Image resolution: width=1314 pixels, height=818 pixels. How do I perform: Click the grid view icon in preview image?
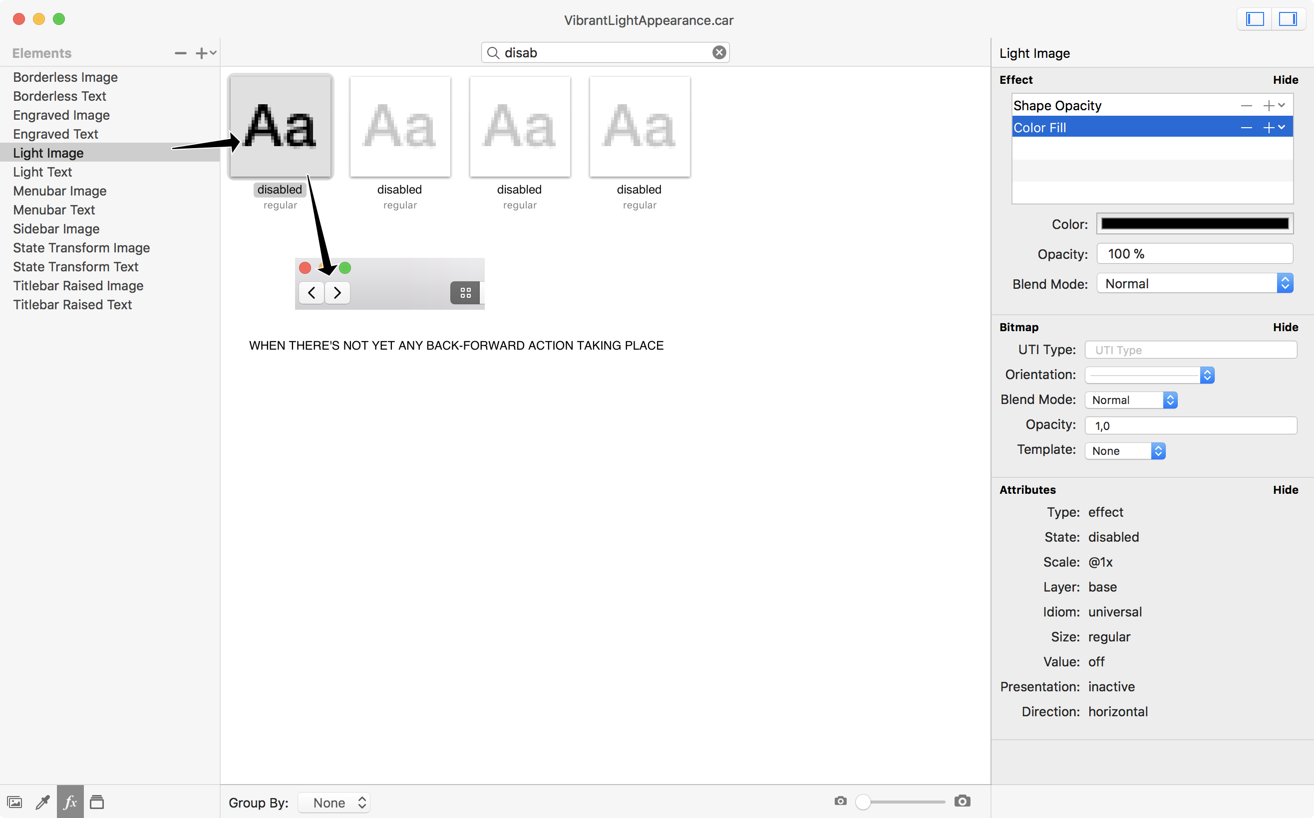465,293
